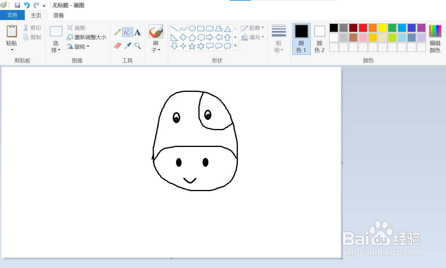
Task: Pick the red color swatch
Action: coord(363,28)
